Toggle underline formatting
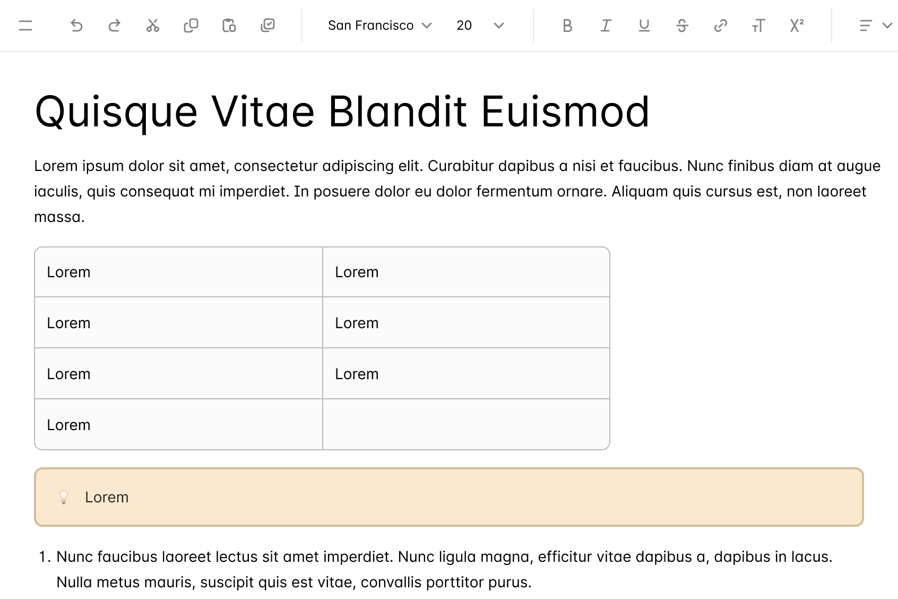898x599 pixels. [644, 25]
